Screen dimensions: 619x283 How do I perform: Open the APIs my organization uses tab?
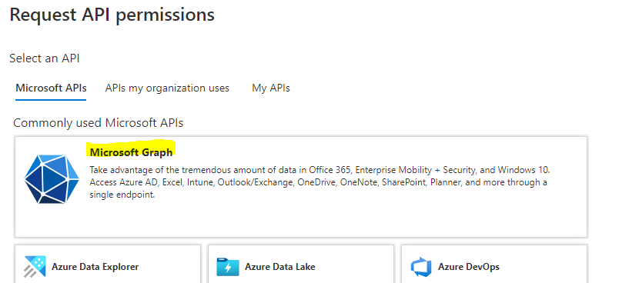167,88
